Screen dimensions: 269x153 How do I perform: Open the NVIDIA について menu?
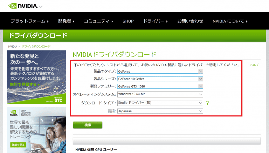pyautogui.click(x=230, y=21)
